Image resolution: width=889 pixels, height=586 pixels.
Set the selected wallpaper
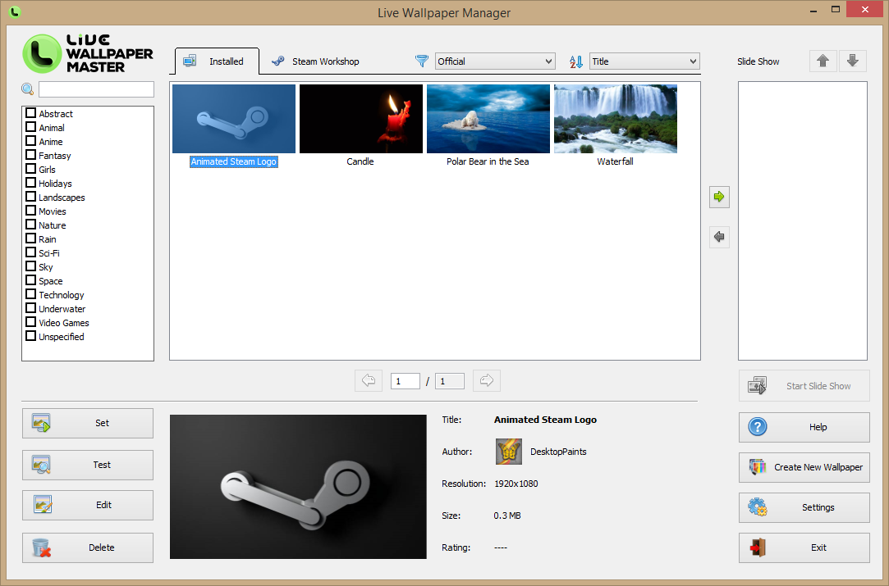[88, 423]
